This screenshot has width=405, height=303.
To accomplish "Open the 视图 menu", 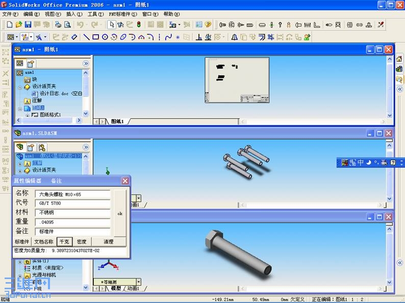I will (x=53, y=14).
